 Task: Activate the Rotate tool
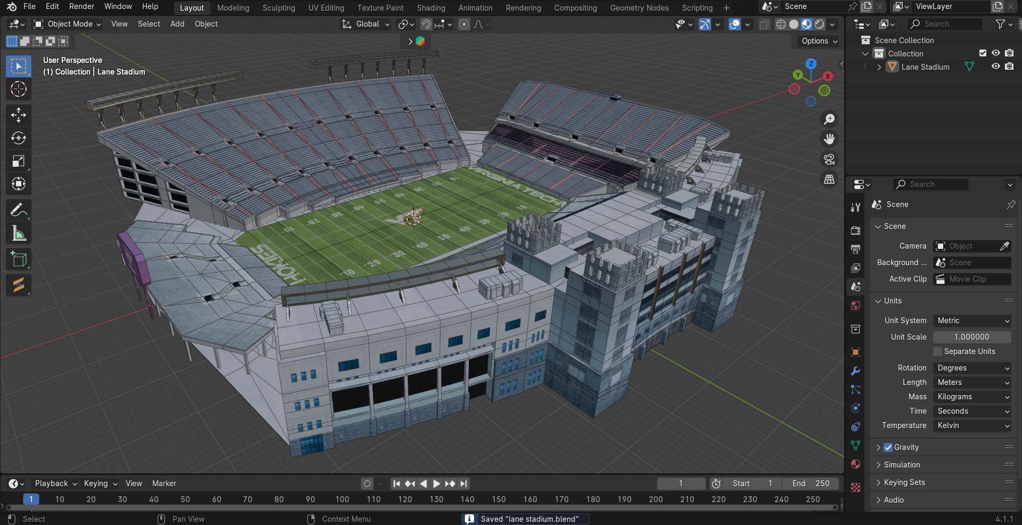pyautogui.click(x=19, y=138)
